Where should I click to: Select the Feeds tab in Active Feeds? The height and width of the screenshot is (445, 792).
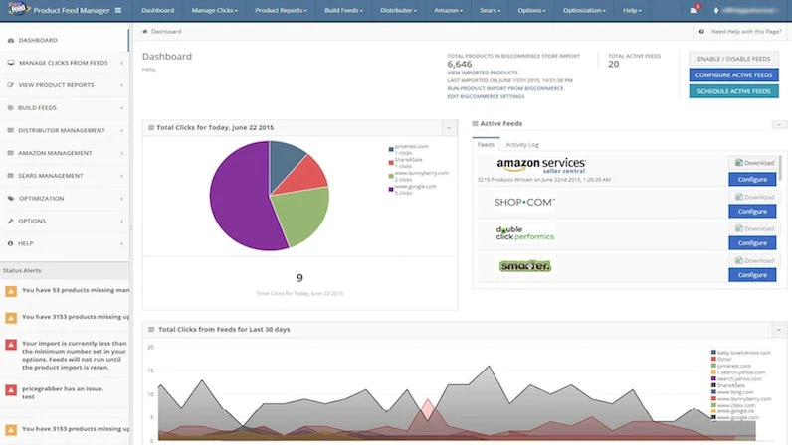pos(486,145)
